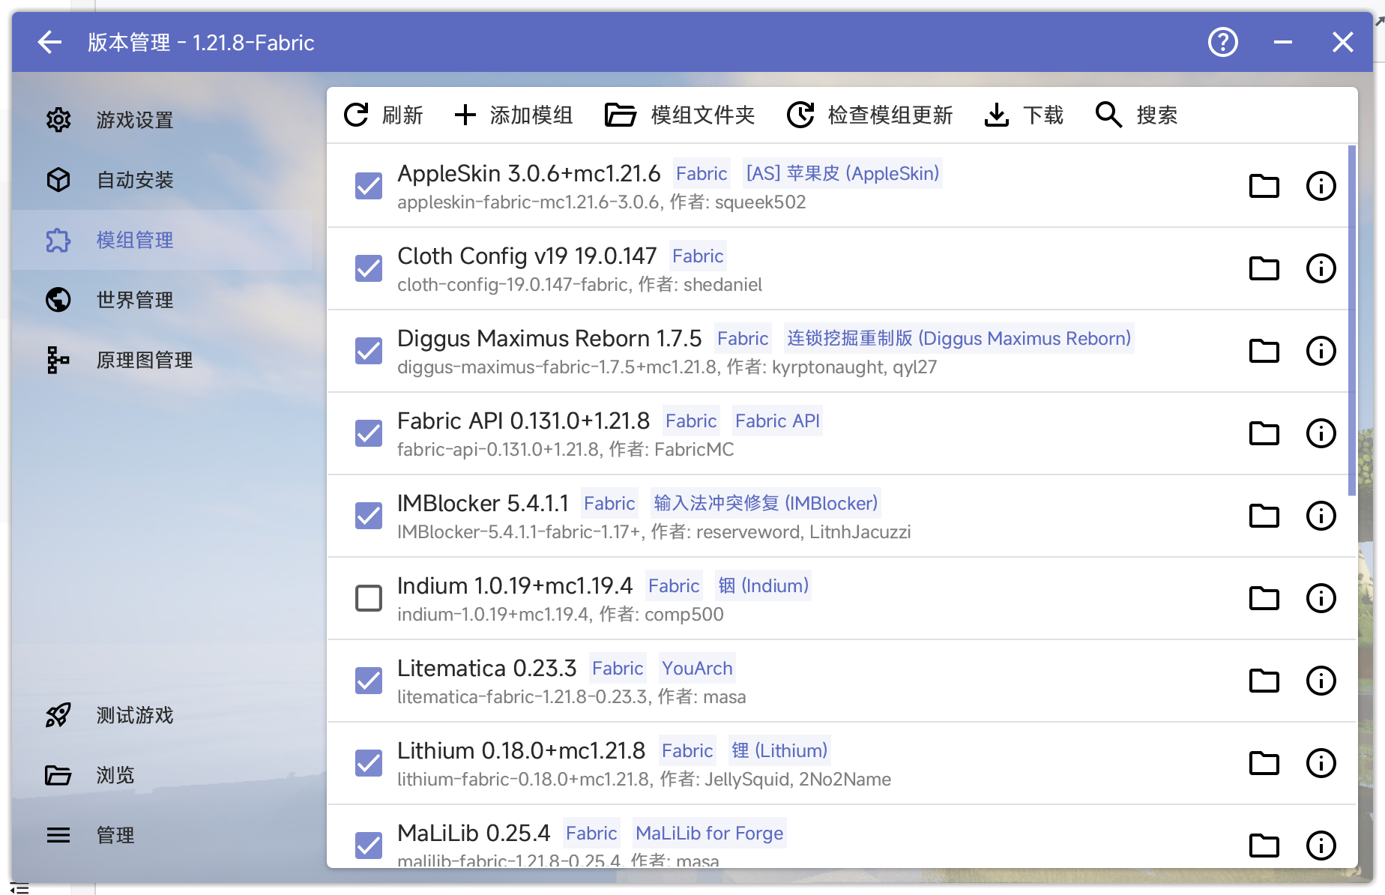
Task: Show info icon for Lithium mod
Action: pyautogui.click(x=1321, y=763)
